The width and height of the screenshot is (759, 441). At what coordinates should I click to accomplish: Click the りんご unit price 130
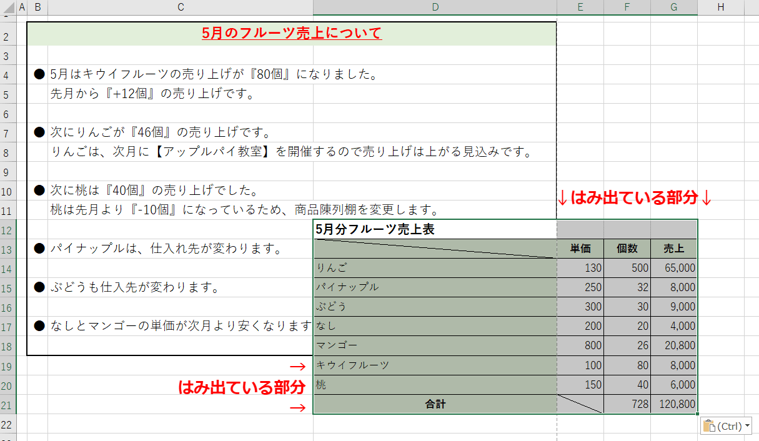(x=580, y=268)
